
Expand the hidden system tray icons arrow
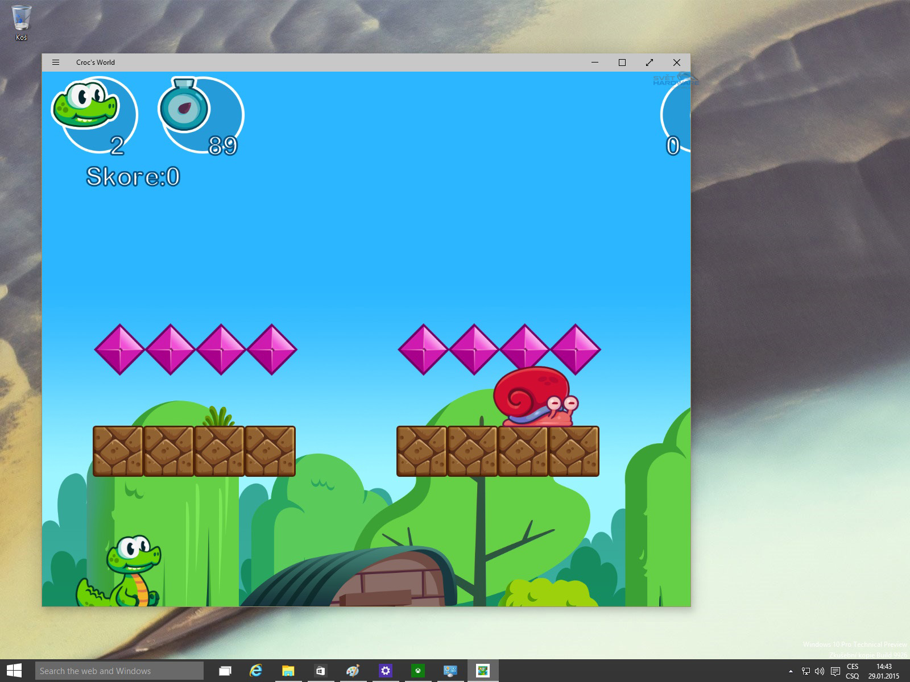tap(791, 671)
